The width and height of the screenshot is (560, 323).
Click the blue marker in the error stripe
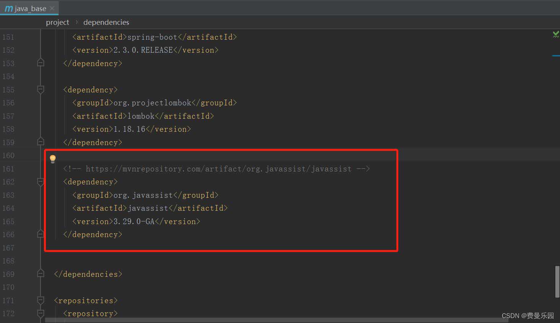point(556,56)
